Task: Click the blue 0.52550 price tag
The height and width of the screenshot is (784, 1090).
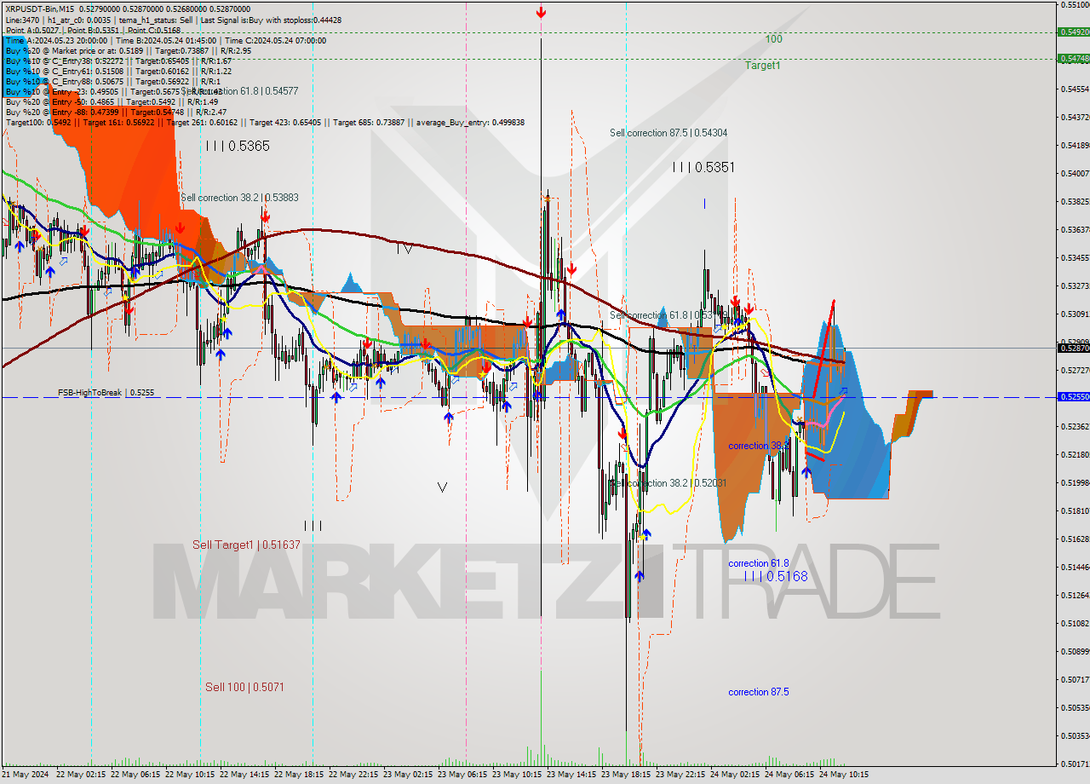Action: point(1073,396)
